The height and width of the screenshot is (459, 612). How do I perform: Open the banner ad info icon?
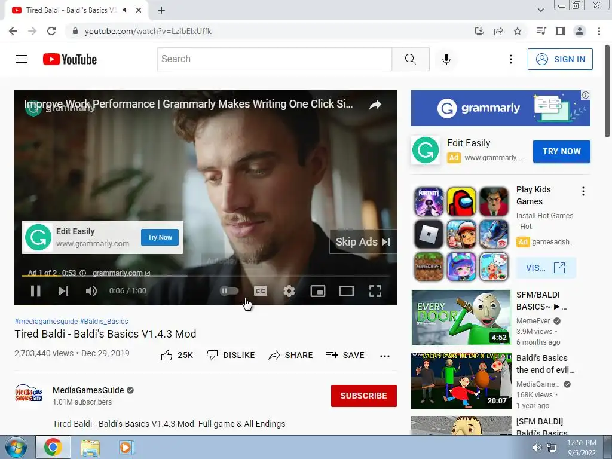click(x=586, y=95)
